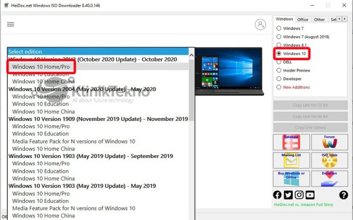Select the Insider Preview option
The width and height of the screenshot is (353, 220).
point(279,70)
